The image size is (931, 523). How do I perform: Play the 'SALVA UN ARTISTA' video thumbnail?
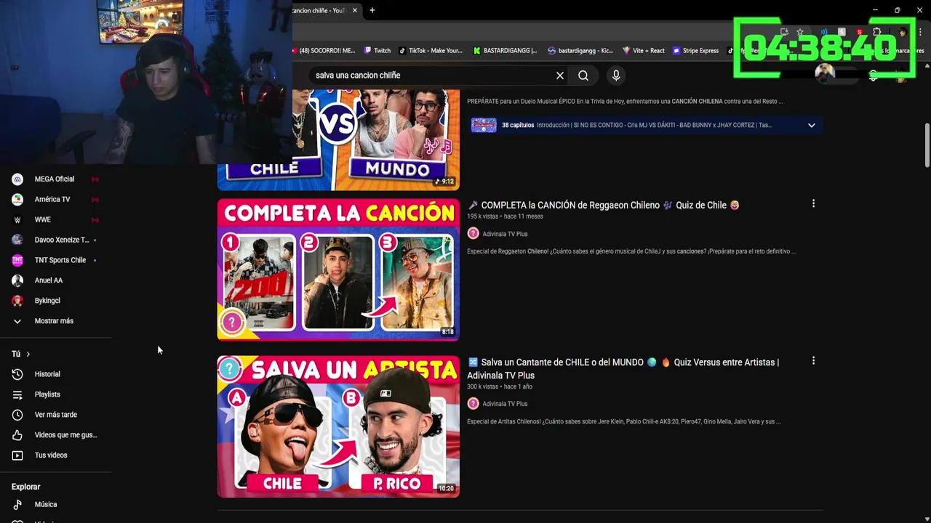338,426
